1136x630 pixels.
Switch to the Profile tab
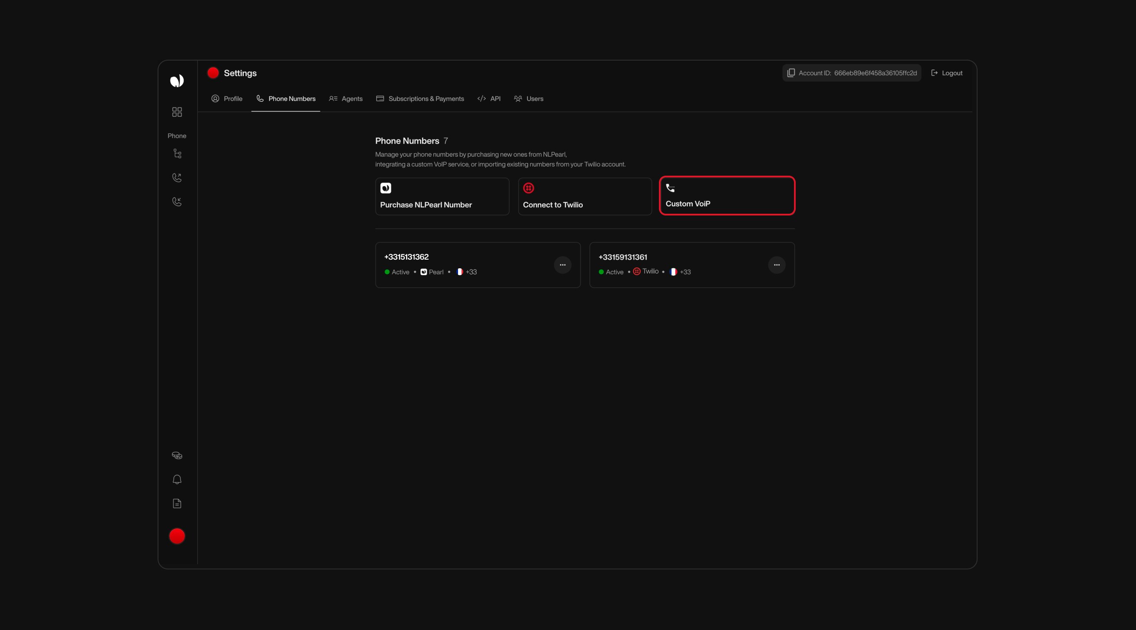pyautogui.click(x=227, y=99)
